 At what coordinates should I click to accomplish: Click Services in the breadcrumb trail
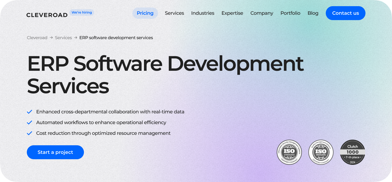[x=63, y=38]
